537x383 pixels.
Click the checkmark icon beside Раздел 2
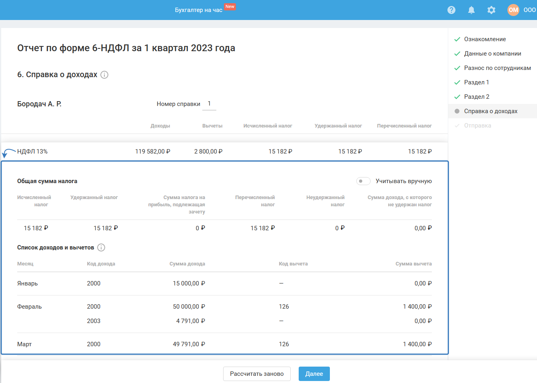pos(457,97)
